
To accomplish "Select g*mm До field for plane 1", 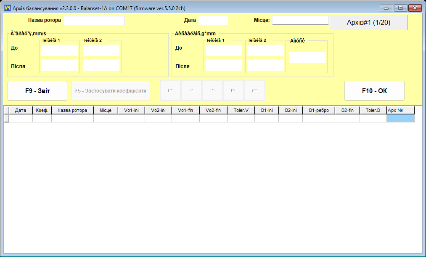I will click(224, 50).
